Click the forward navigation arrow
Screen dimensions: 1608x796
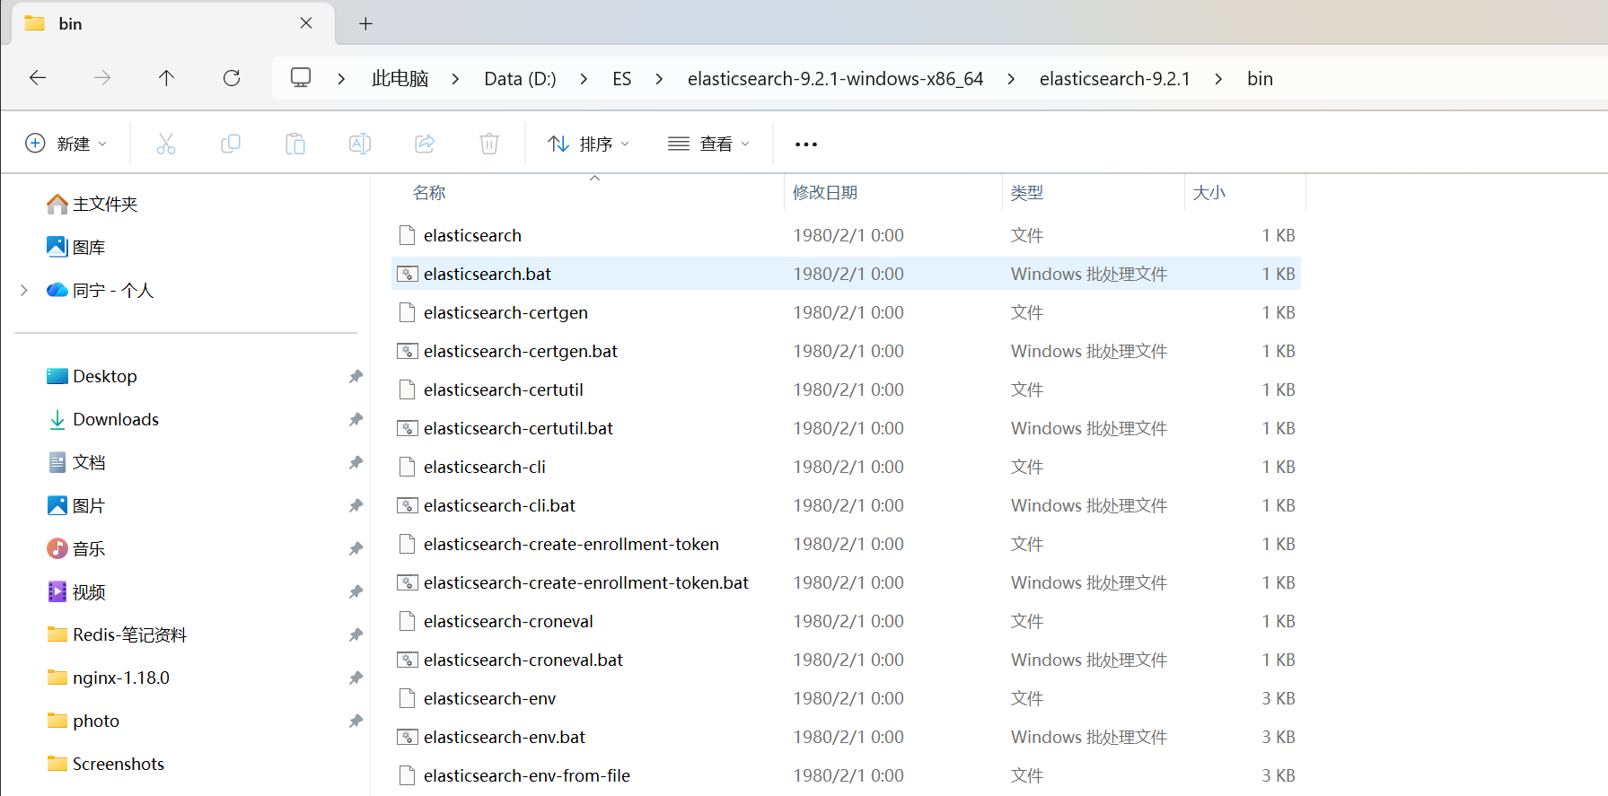coord(102,78)
